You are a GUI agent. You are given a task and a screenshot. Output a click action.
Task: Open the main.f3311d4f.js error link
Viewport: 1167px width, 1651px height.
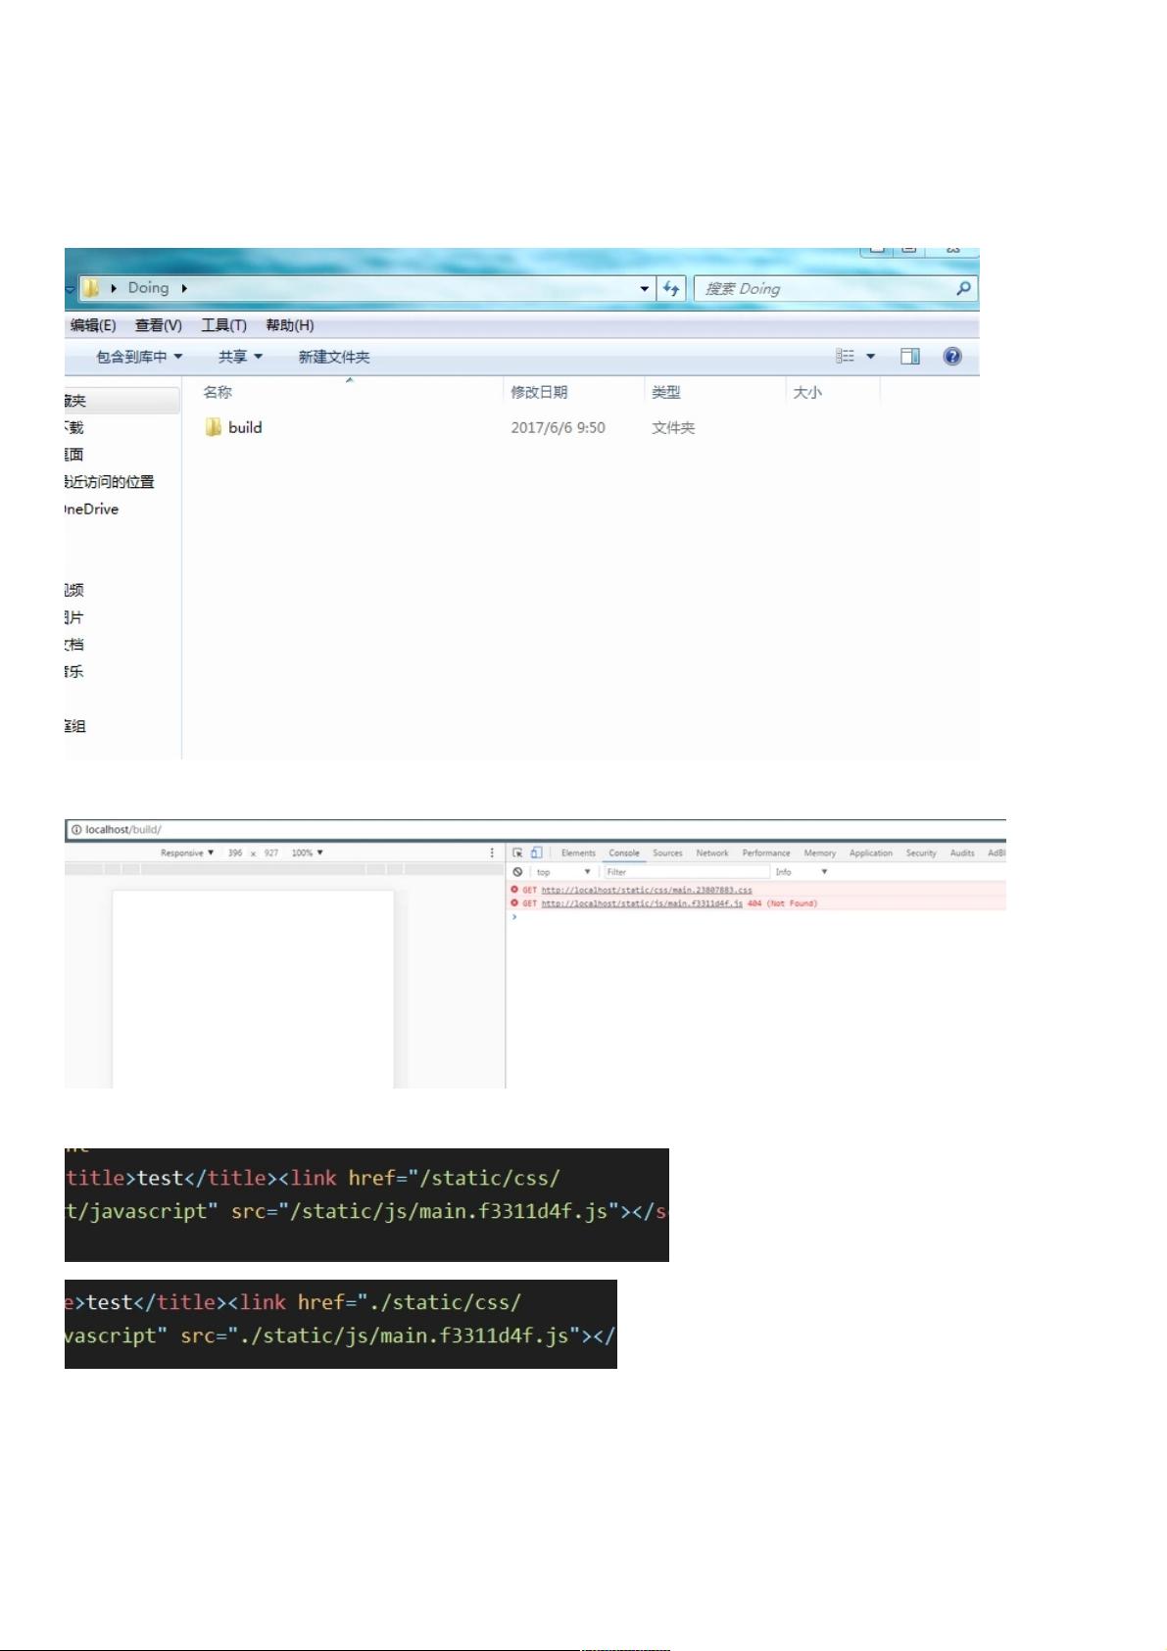[642, 903]
